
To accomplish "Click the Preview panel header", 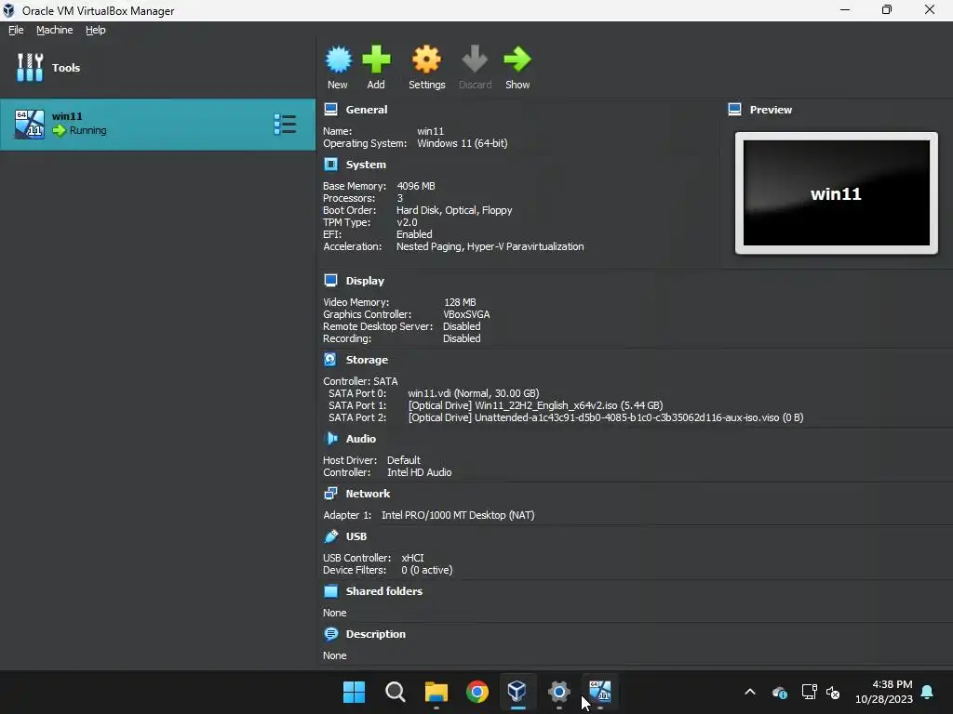I will pos(771,110).
